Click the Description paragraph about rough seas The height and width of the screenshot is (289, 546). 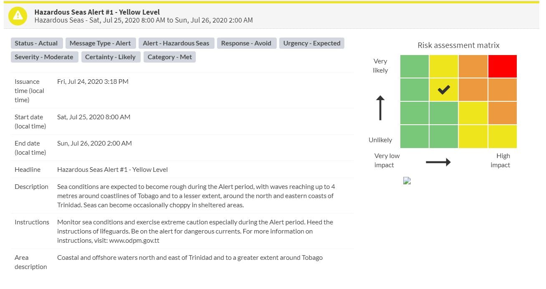(196, 196)
